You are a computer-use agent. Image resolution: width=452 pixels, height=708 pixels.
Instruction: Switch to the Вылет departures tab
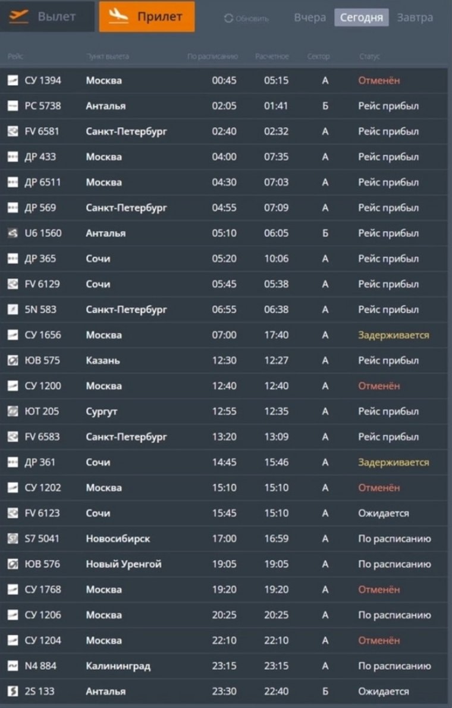click(x=47, y=17)
